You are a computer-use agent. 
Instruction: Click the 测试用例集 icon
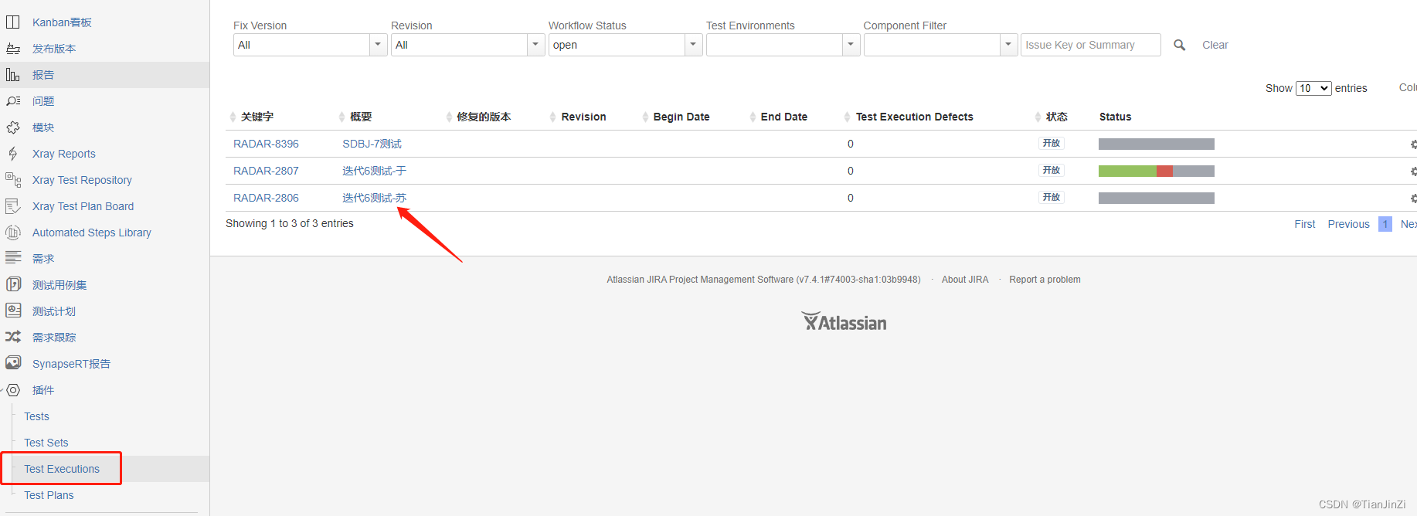pos(13,284)
